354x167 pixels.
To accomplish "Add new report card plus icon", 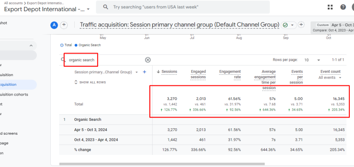I will pyautogui.click(x=301, y=24).
